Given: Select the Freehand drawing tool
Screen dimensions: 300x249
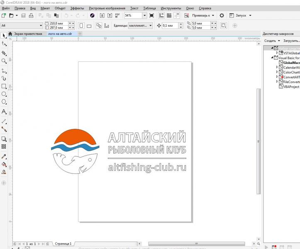Looking at the screenshot, I should (4, 71).
